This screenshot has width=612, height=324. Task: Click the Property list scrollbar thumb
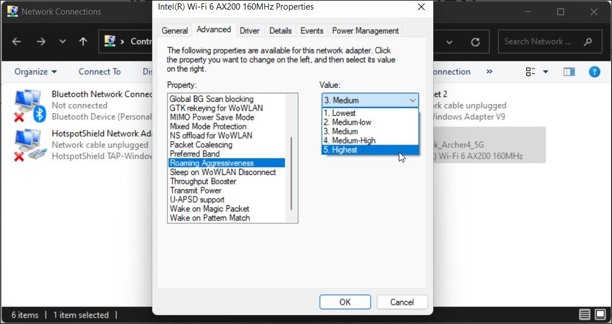pyautogui.click(x=292, y=174)
